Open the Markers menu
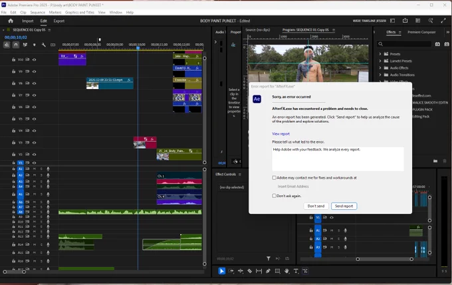Viewport: 452px width, 285px height. pos(55,13)
